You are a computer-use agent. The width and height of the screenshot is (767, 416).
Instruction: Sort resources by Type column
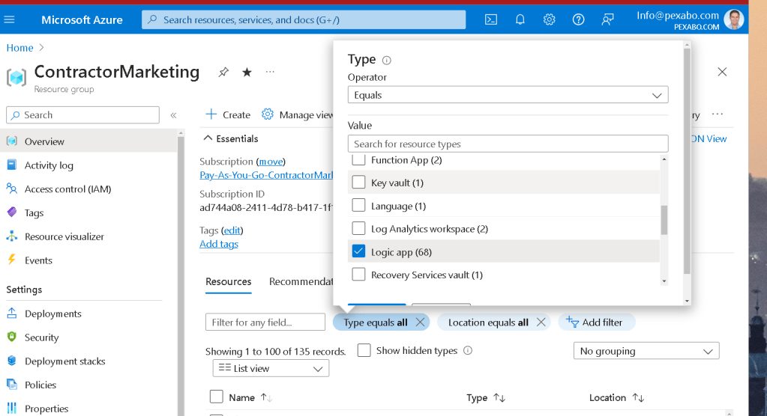[485, 397]
